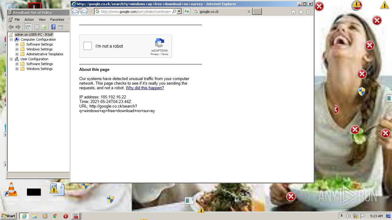Open the reCAPTCHA Privacy link
Screen dimensions: 392x220
154,54
